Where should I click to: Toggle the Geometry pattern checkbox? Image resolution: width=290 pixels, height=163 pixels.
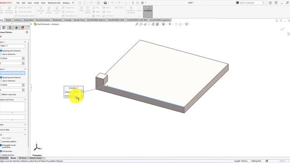[x=1, y=141]
